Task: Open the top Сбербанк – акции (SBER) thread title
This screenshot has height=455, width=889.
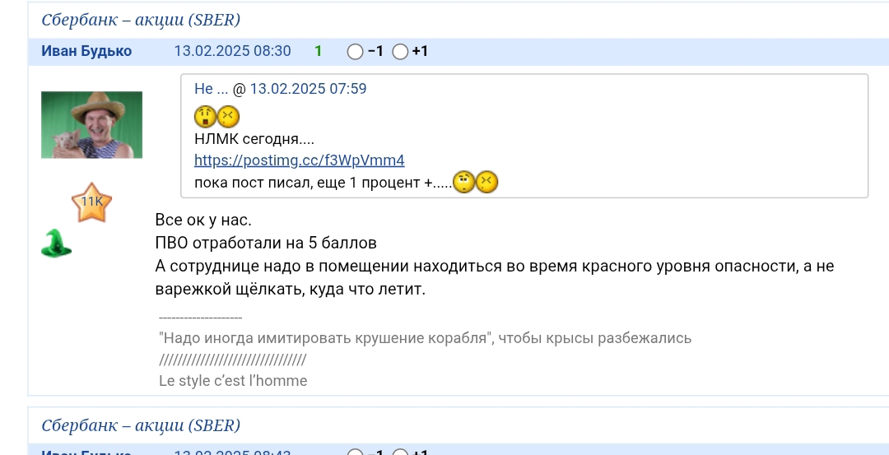Action: pyautogui.click(x=141, y=20)
